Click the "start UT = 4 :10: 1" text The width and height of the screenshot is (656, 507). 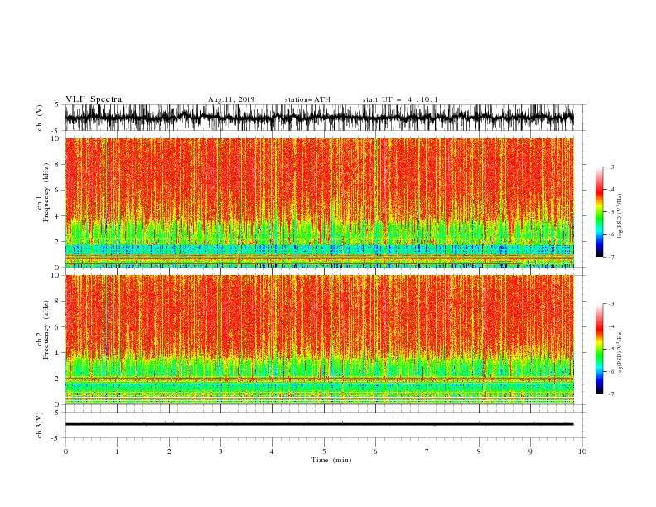[x=399, y=99]
